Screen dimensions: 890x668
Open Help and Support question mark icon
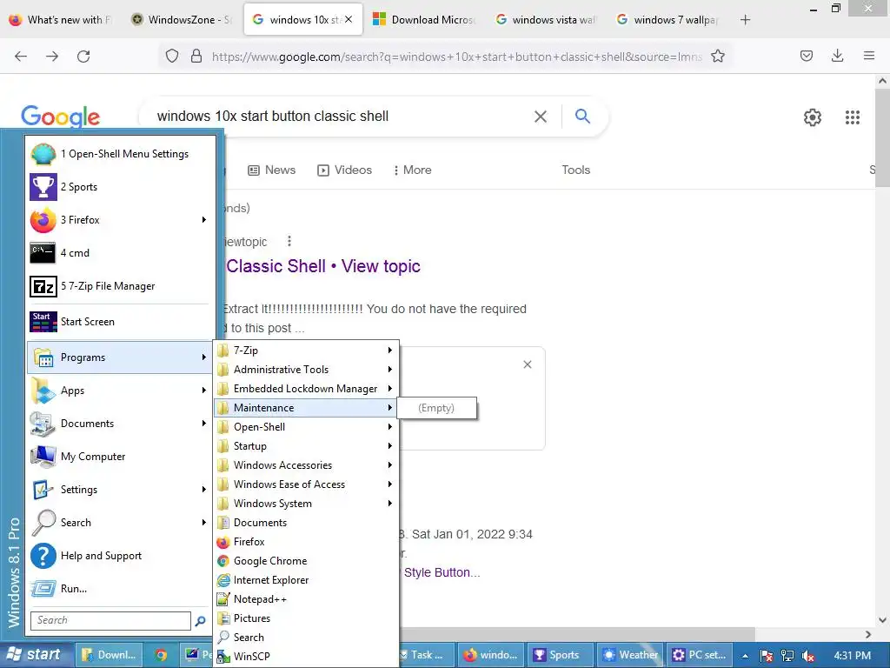[x=43, y=556]
